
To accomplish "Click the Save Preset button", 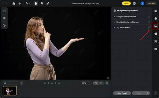I will click(x=122, y=93).
